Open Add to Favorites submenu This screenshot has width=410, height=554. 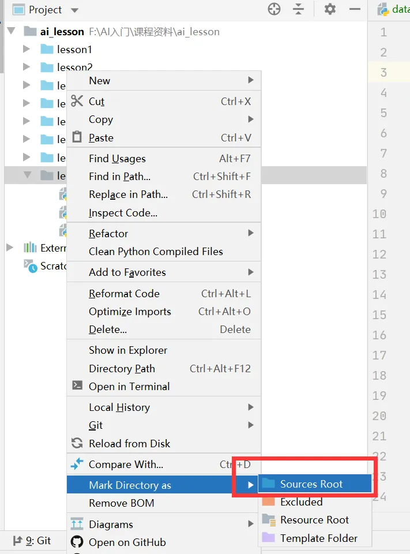[x=164, y=272]
